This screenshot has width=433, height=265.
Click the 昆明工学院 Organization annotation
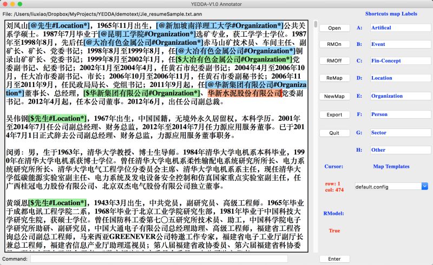point(147,34)
